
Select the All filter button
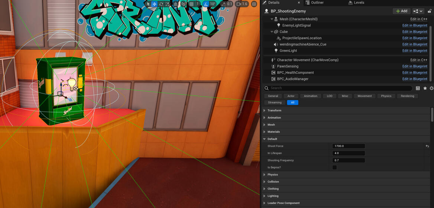292,103
